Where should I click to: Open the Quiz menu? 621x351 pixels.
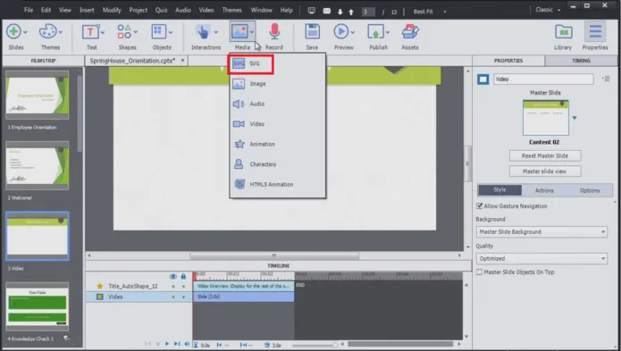(161, 11)
